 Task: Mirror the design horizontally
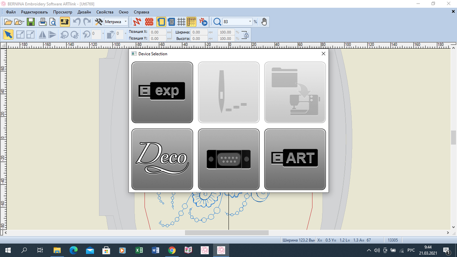coord(42,35)
